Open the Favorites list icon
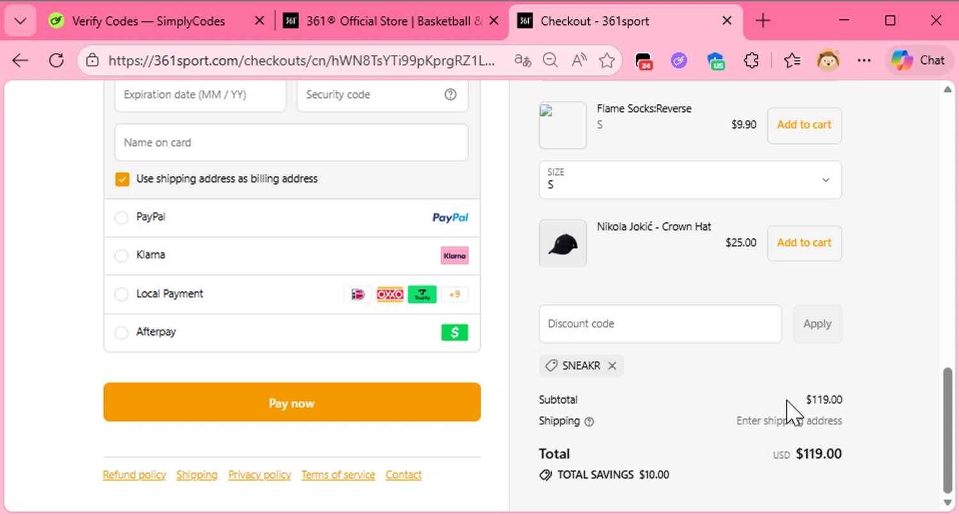Screen dimensions: 959x515 point(792,61)
